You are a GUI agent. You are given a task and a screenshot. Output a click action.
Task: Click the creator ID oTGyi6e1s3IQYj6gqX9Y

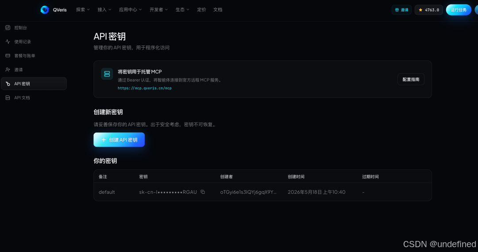[248, 192]
